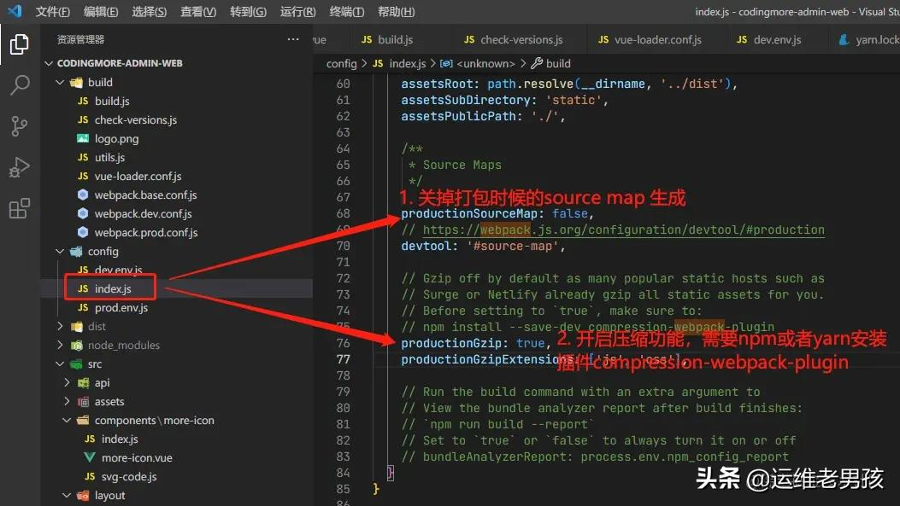The width and height of the screenshot is (900, 506).
Task: Click the 资源管理器 panel title
Action: (81, 39)
